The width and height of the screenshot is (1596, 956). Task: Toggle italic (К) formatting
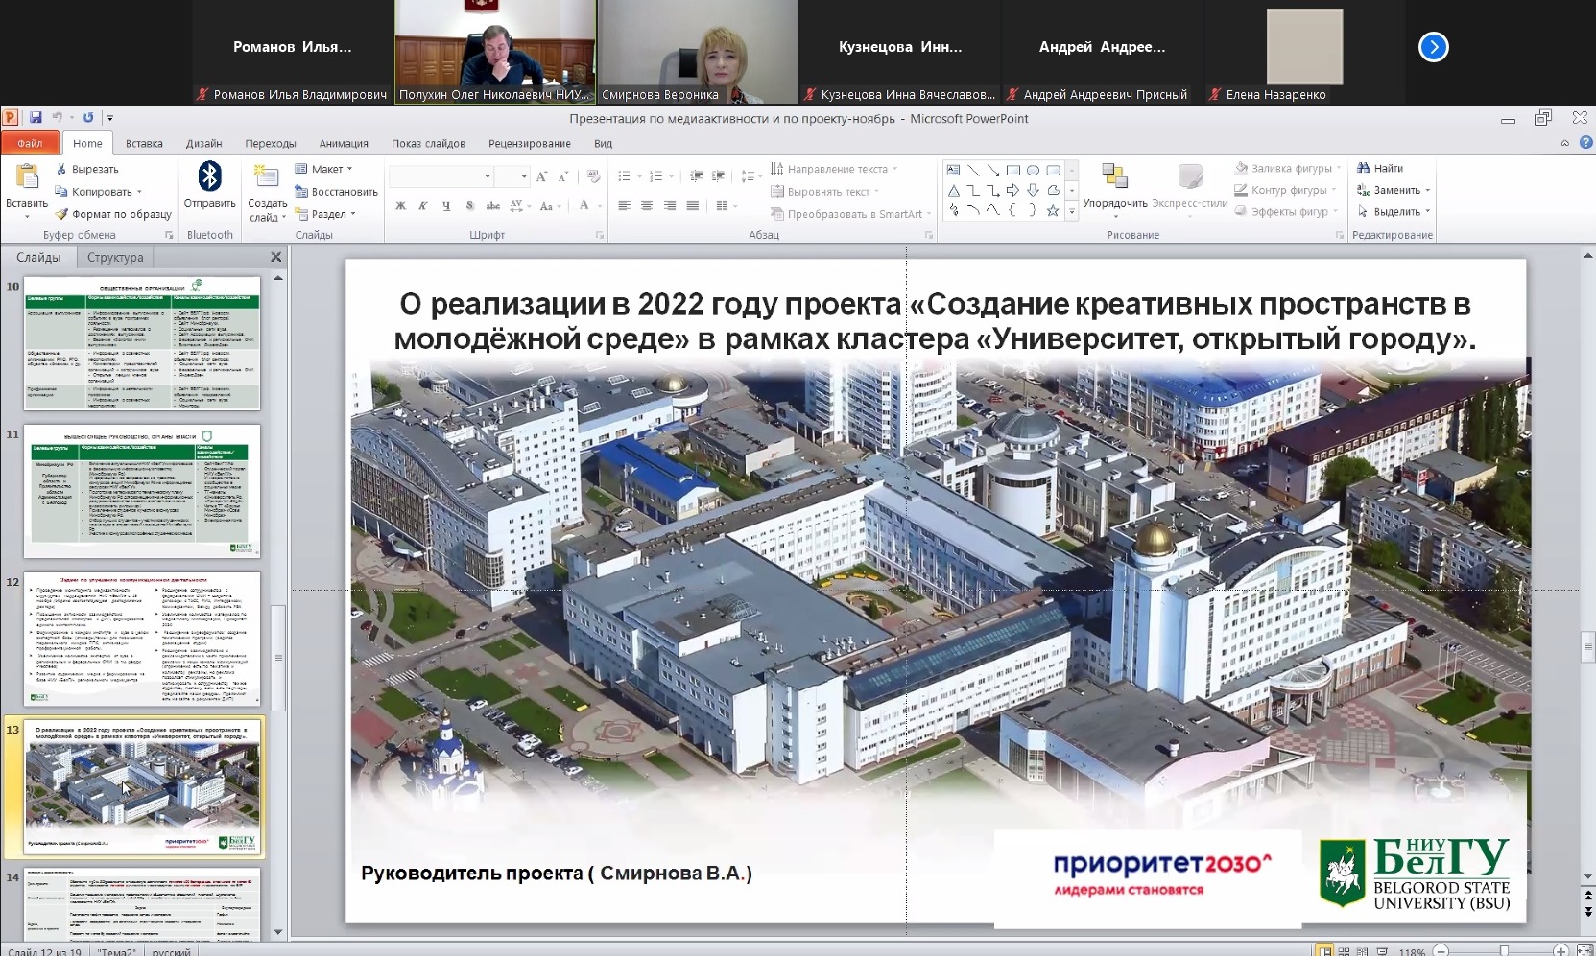click(422, 206)
